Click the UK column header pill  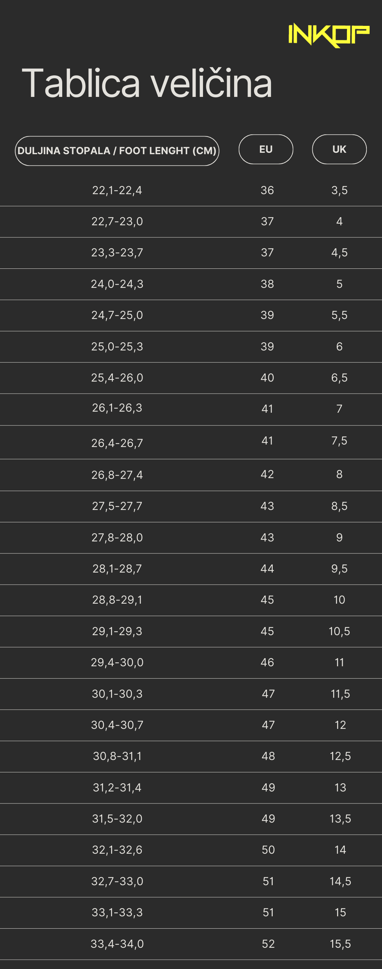339,149
